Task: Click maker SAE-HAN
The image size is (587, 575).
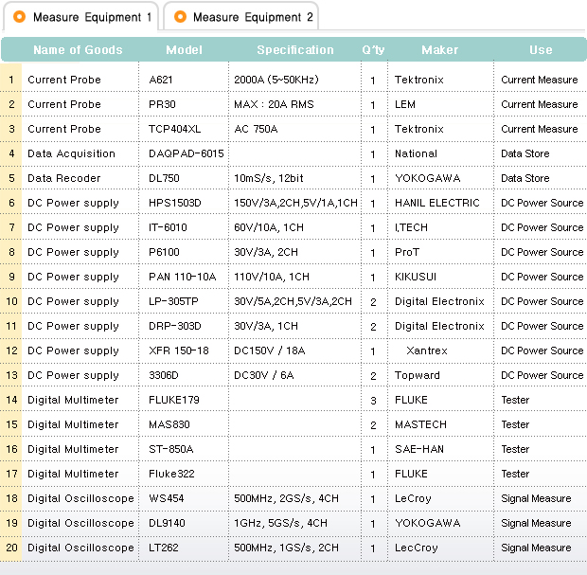Action: coord(419,449)
